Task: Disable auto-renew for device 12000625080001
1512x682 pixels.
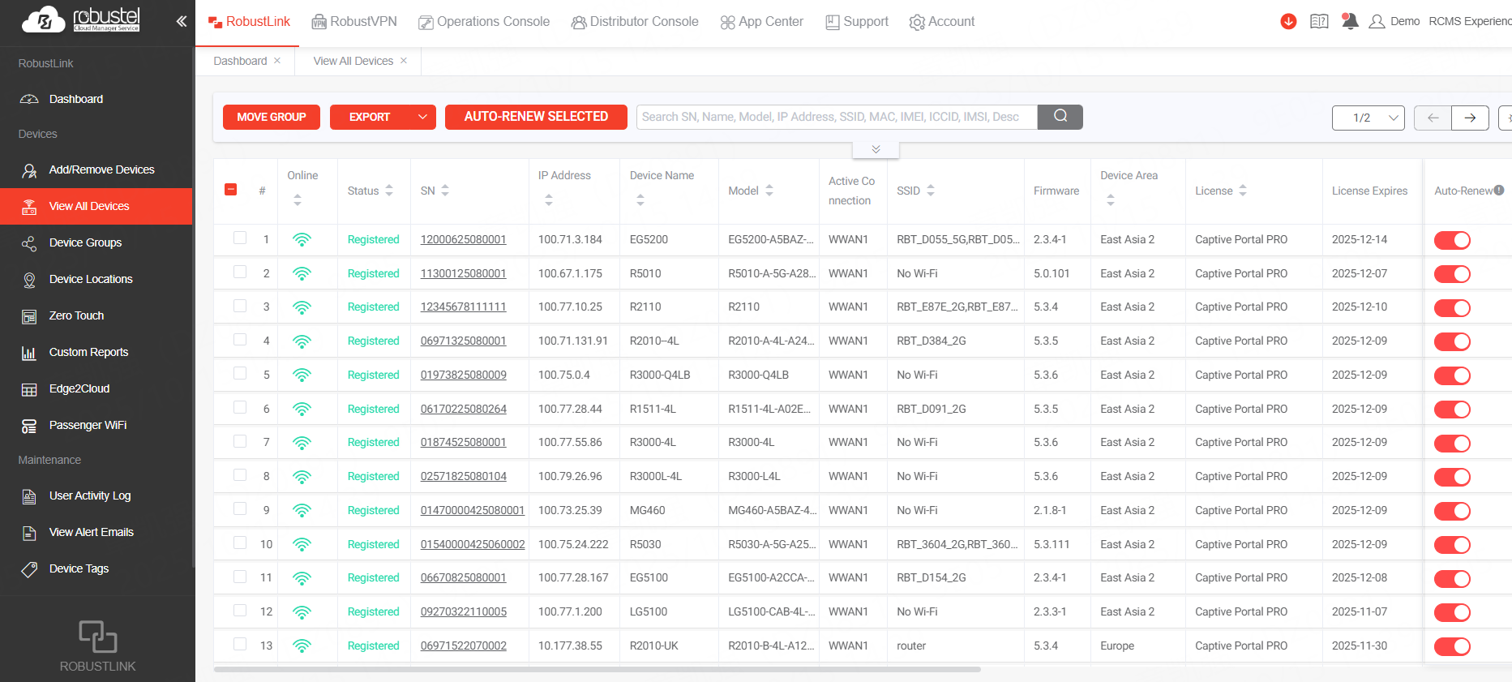Action: pos(1452,240)
